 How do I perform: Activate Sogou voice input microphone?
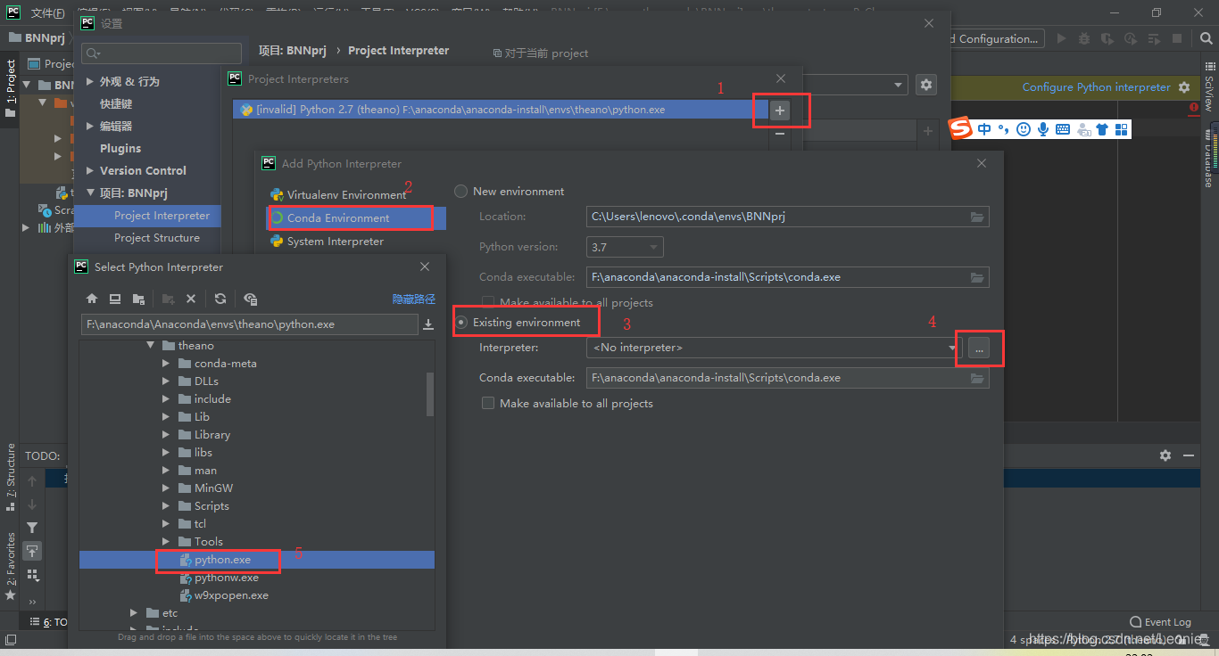coord(1042,129)
